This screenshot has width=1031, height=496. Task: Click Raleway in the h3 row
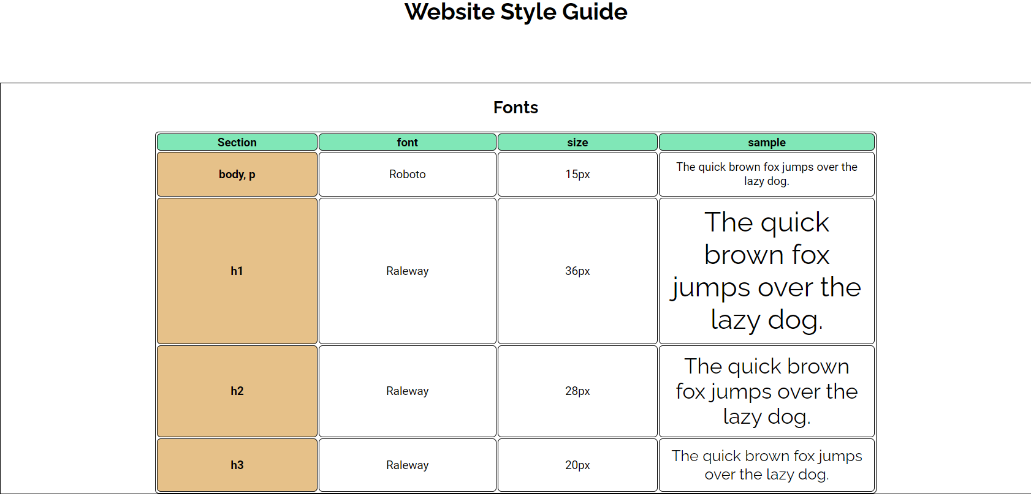[408, 465]
